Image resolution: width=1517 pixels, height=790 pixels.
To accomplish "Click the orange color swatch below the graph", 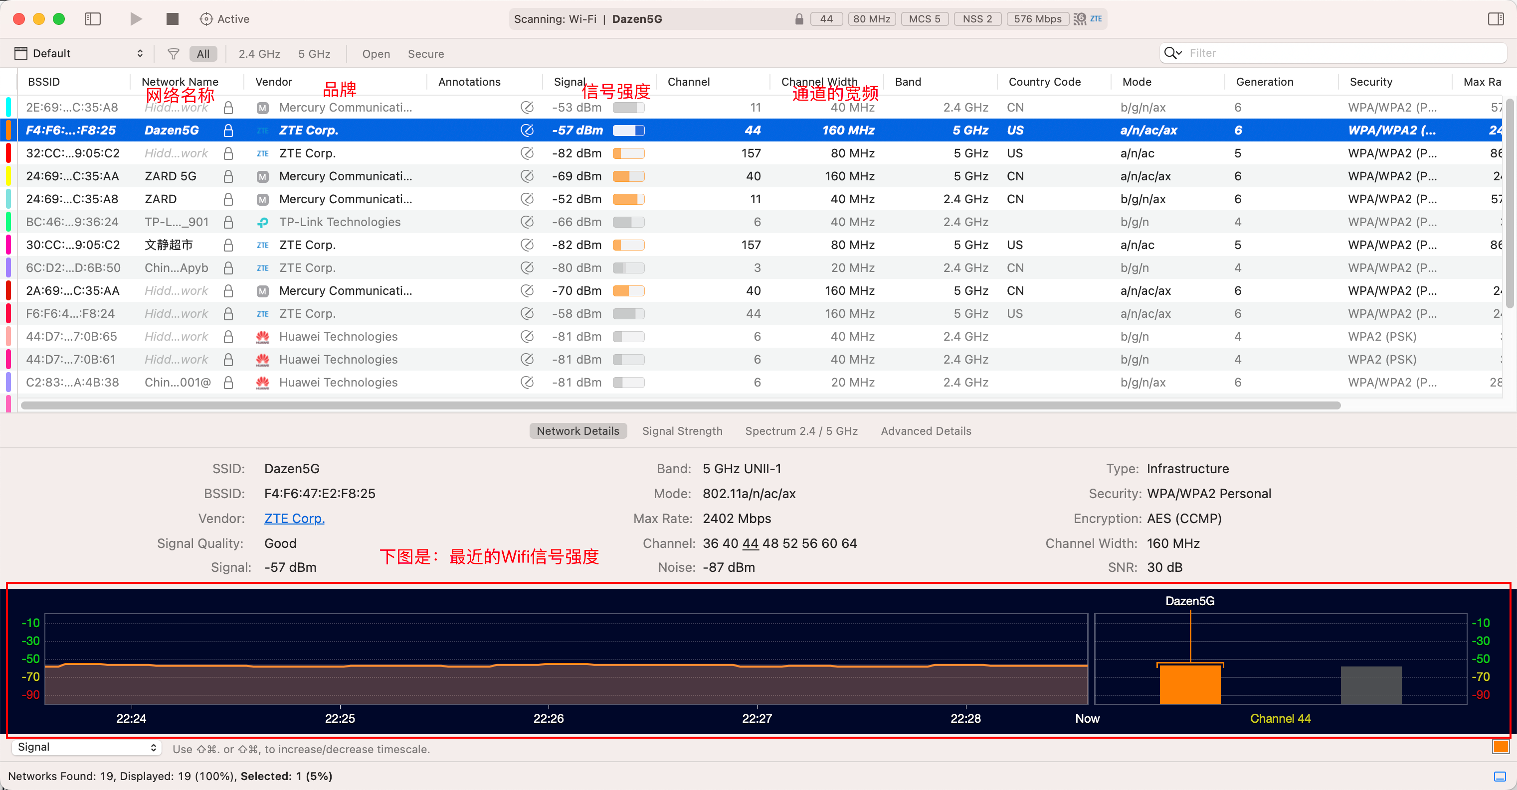I will (1501, 747).
